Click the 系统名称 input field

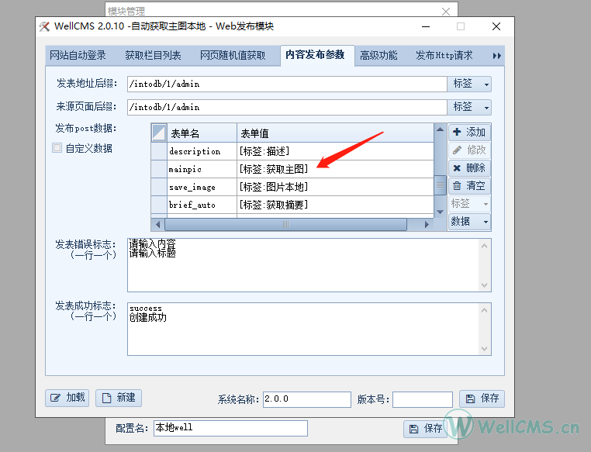306,399
